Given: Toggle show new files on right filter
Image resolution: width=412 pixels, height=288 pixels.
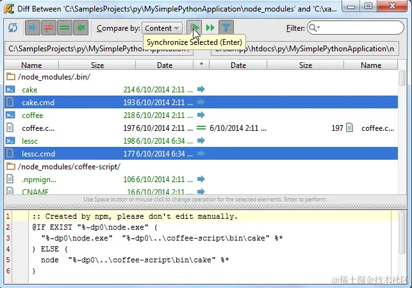Looking at the screenshot, I should pos(81,28).
